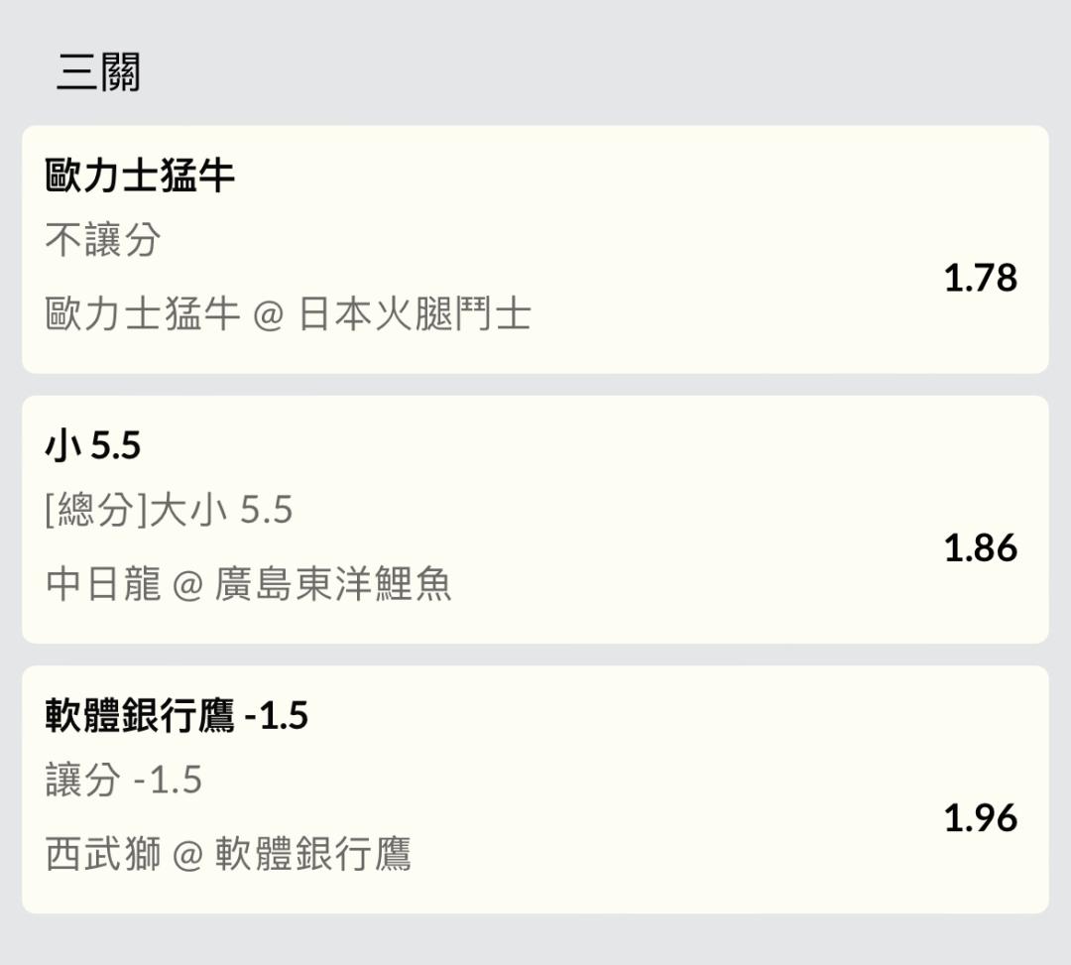Open matchup 歐力士猛牛 @ 日本火腿鬥士
This screenshot has height=965, width=1071.
tap(289, 314)
